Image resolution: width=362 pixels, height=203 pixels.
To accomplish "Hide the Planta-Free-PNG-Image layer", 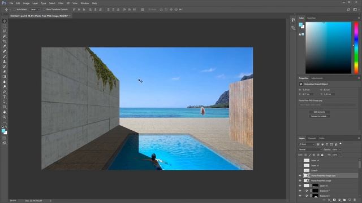I will pos(300,180).
